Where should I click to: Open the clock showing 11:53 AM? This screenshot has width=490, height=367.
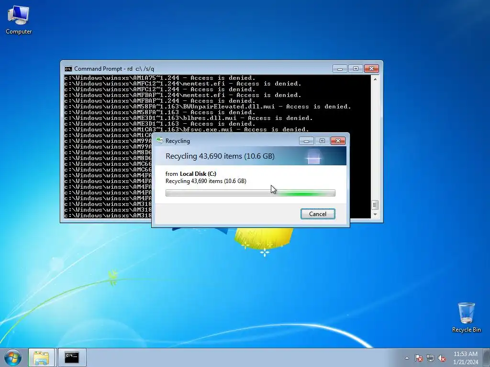pos(466,358)
